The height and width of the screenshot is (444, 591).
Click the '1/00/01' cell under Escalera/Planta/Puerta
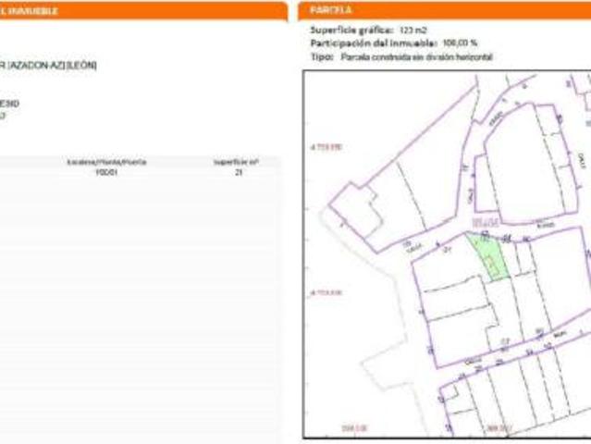(x=106, y=172)
